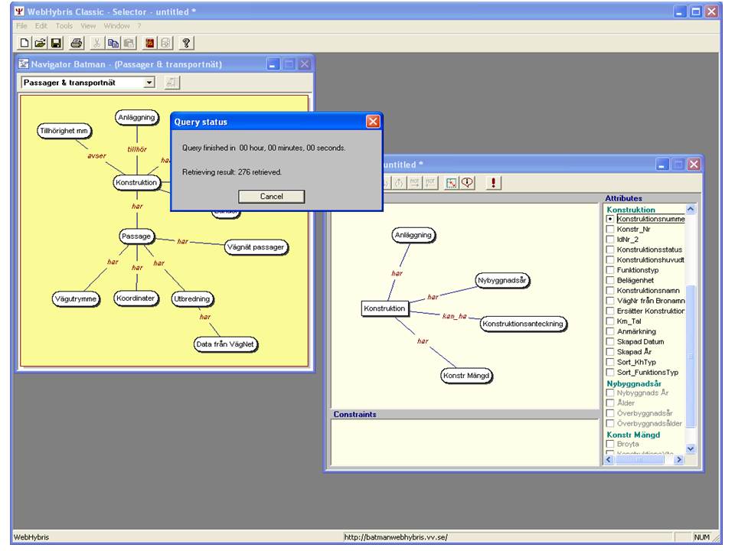Viewport: 735px width, 551px height.
Task: Click the Save floppy disk icon
Action: point(56,43)
